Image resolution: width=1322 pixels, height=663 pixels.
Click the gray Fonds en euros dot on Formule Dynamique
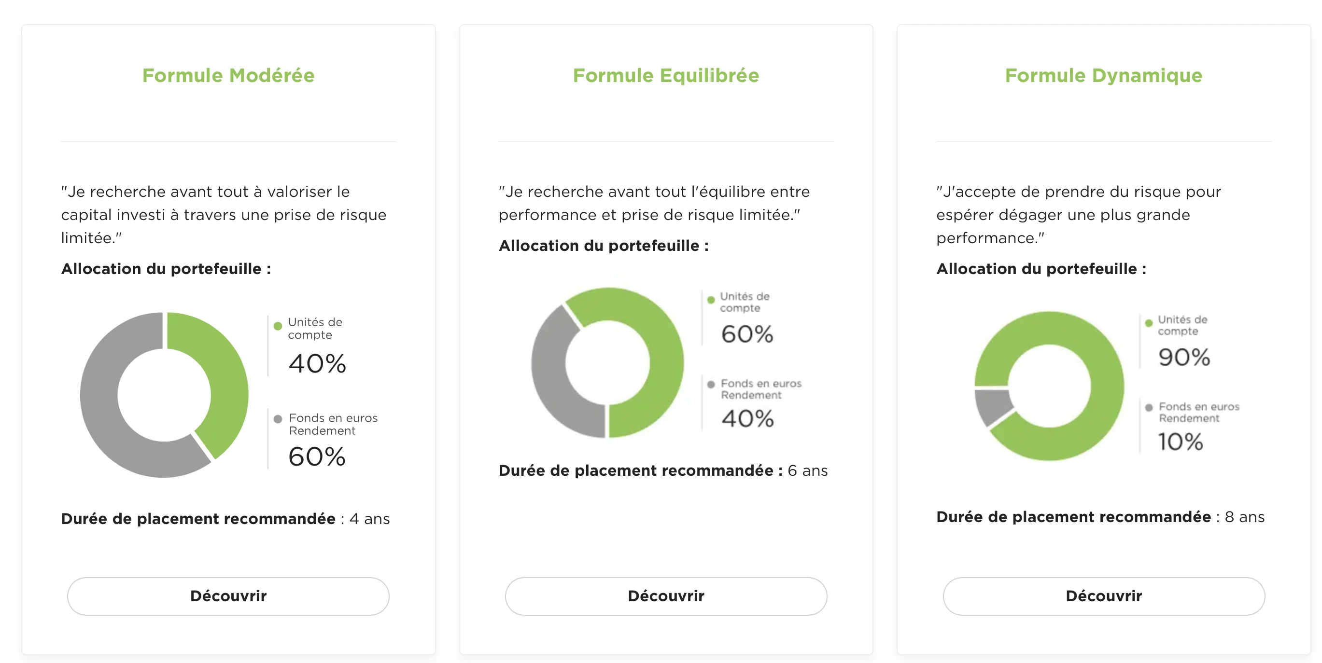(1148, 407)
